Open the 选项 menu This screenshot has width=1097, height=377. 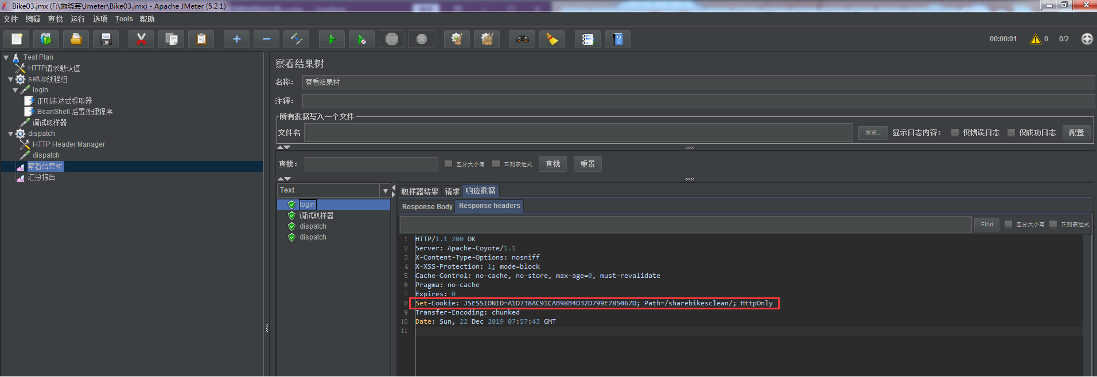(100, 19)
